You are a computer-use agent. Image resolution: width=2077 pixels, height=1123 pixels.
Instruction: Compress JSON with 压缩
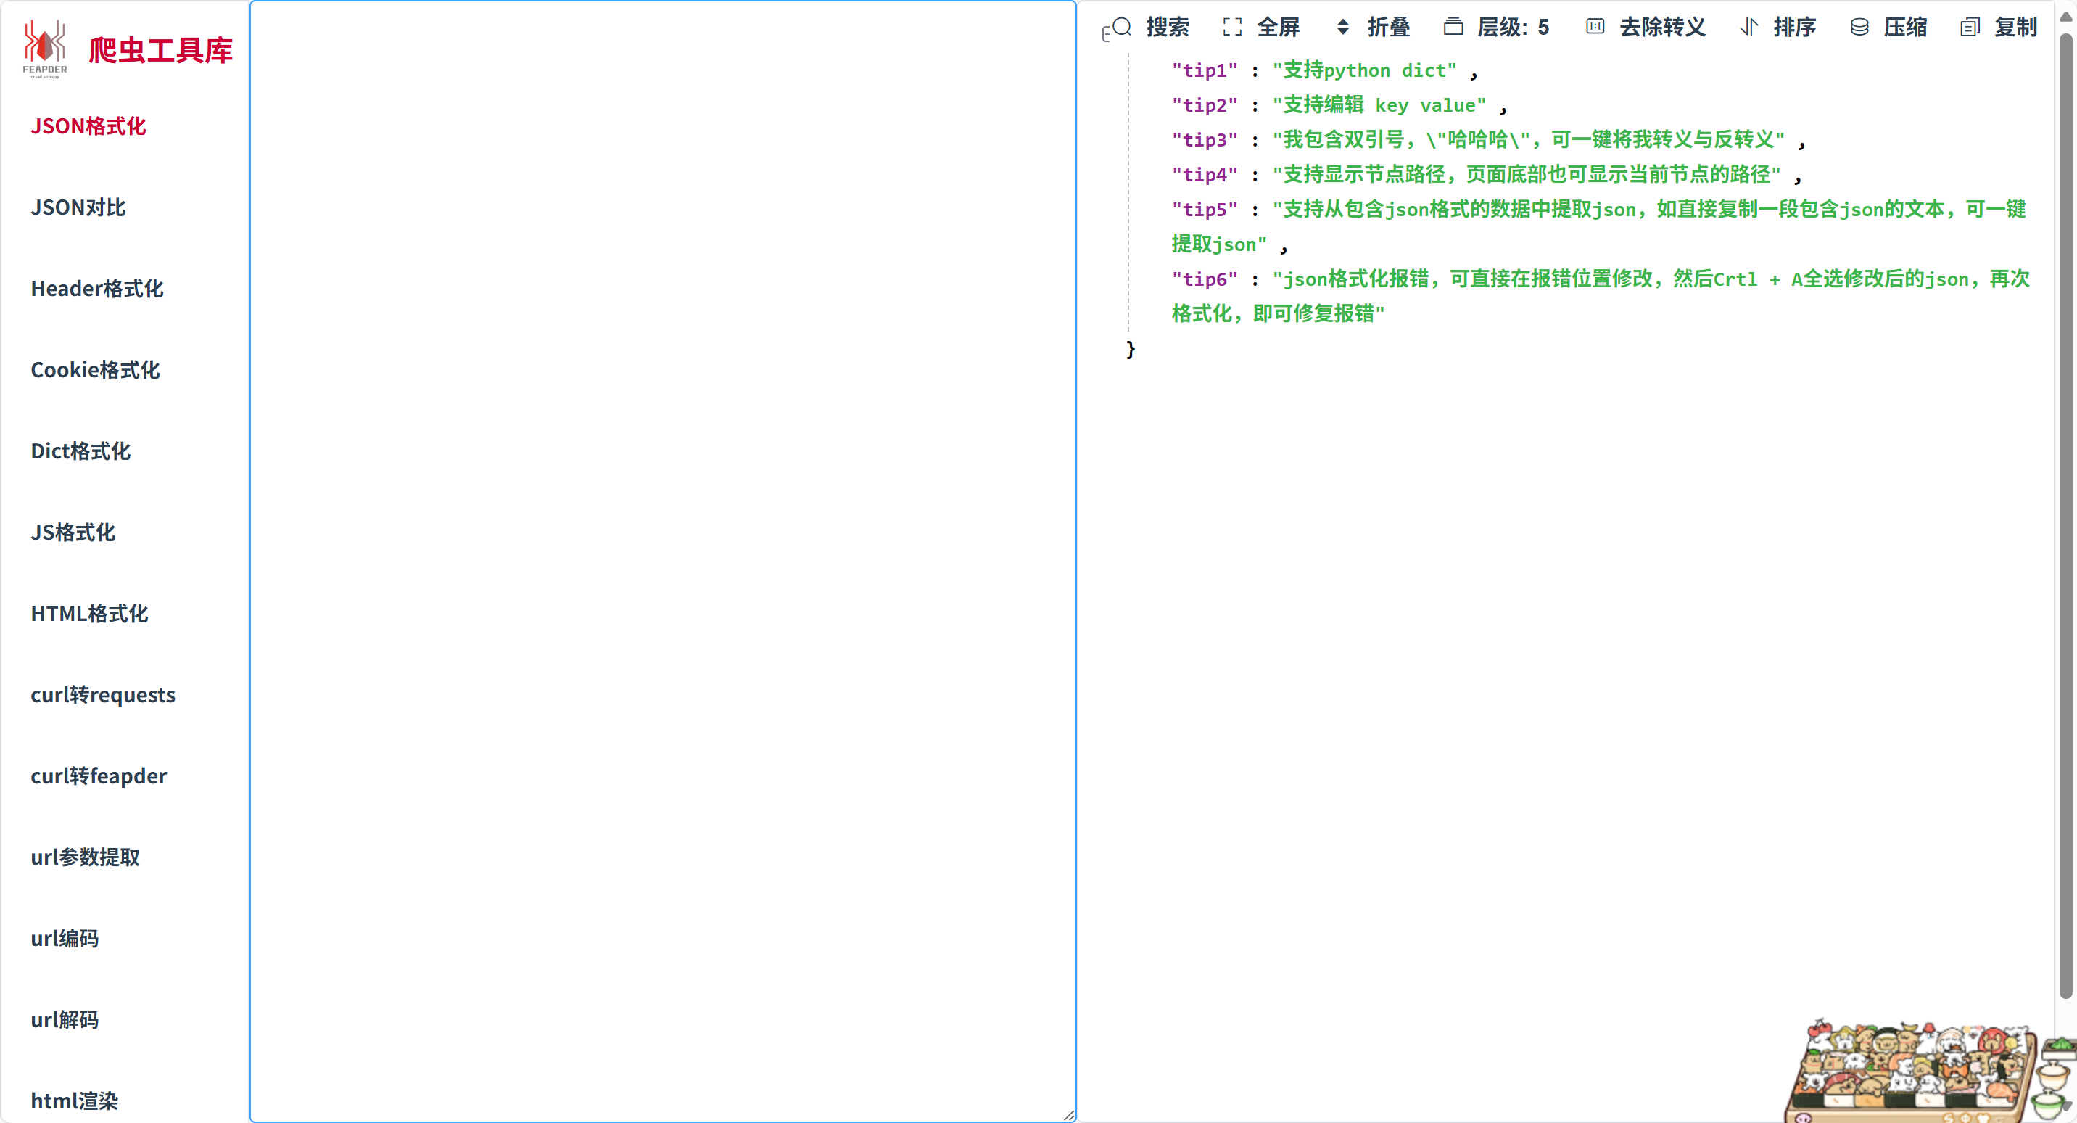point(1905,27)
